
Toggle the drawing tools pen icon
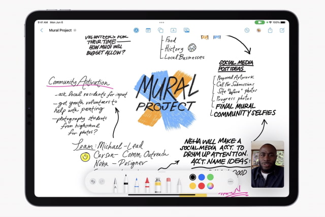[x=136, y=30]
